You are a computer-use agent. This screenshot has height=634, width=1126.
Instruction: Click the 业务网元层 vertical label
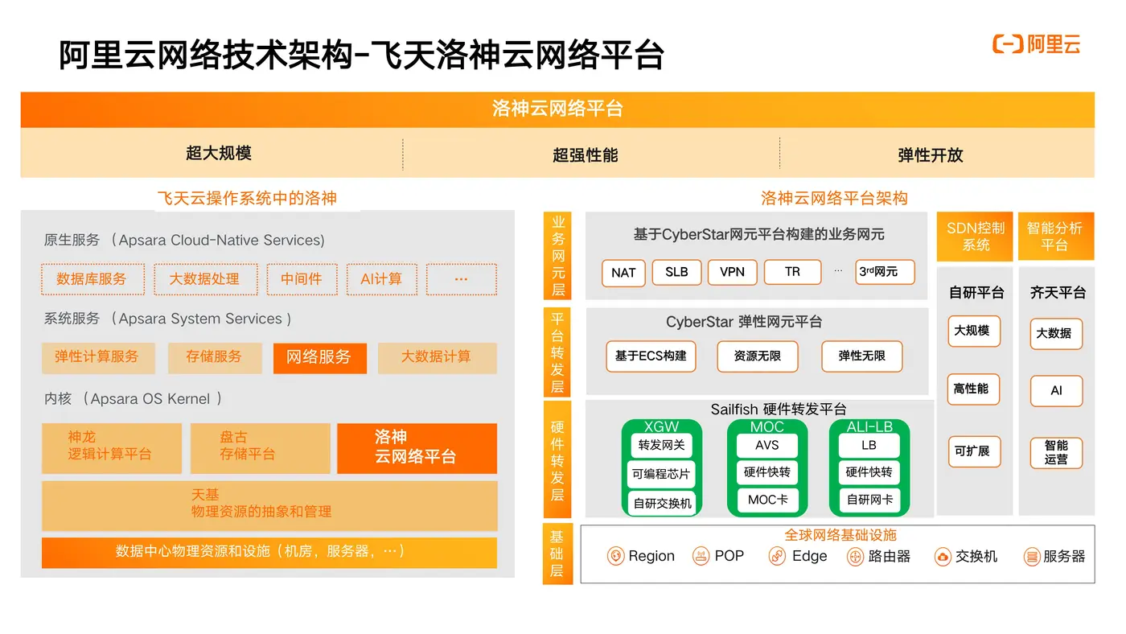pyautogui.click(x=557, y=257)
